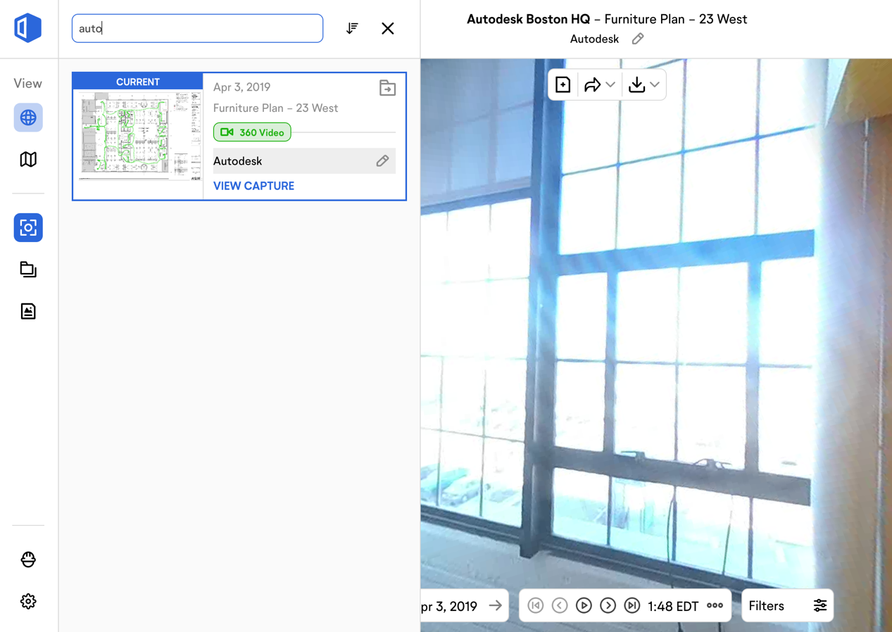Viewport: 892px width, 632px height.
Task: Go to the previous frame
Action: pos(560,606)
